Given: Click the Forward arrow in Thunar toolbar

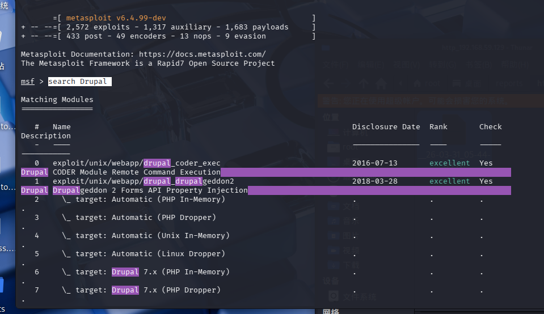Looking at the screenshot, I should click(346, 83).
